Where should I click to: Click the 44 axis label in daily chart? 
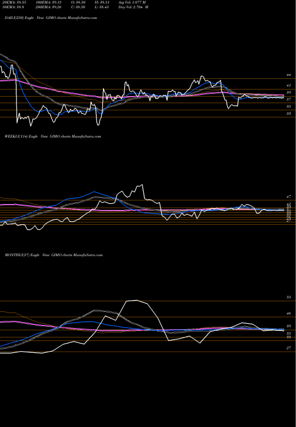289,75
